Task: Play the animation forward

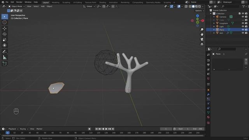Action: click(106, 129)
